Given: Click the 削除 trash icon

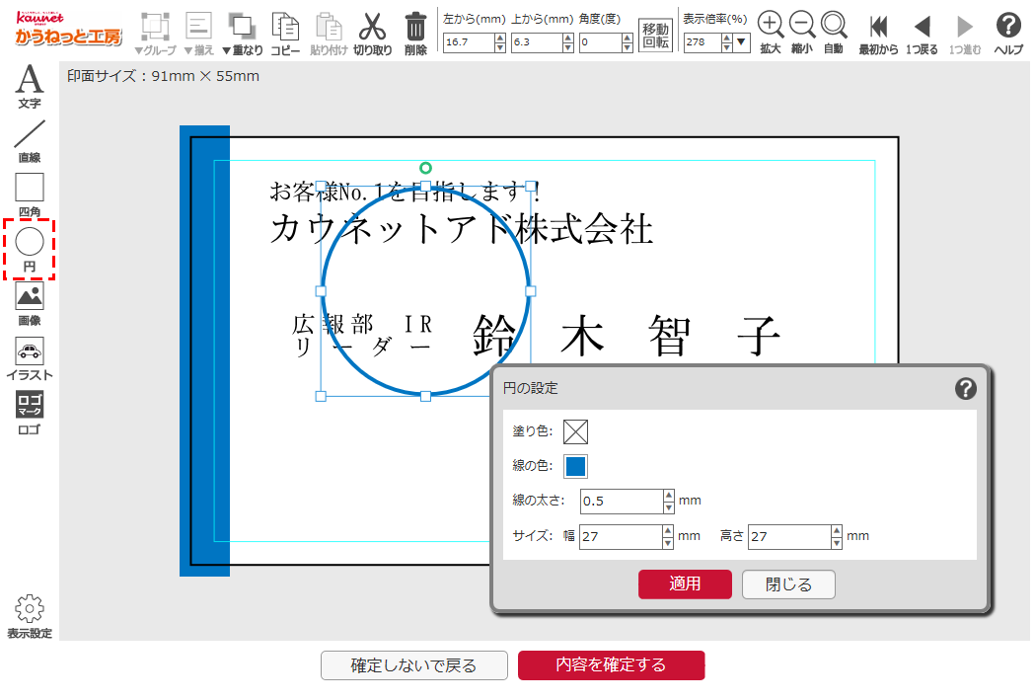Looking at the screenshot, I should coord(415,28).
